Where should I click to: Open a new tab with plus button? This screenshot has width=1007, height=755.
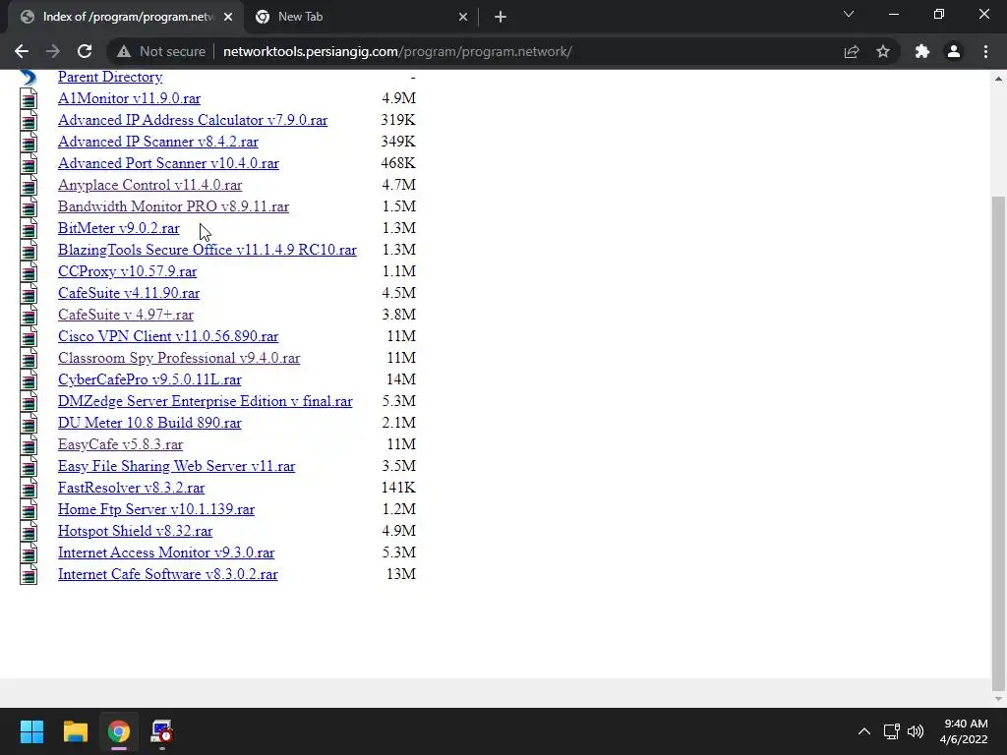tap(501, 17)
